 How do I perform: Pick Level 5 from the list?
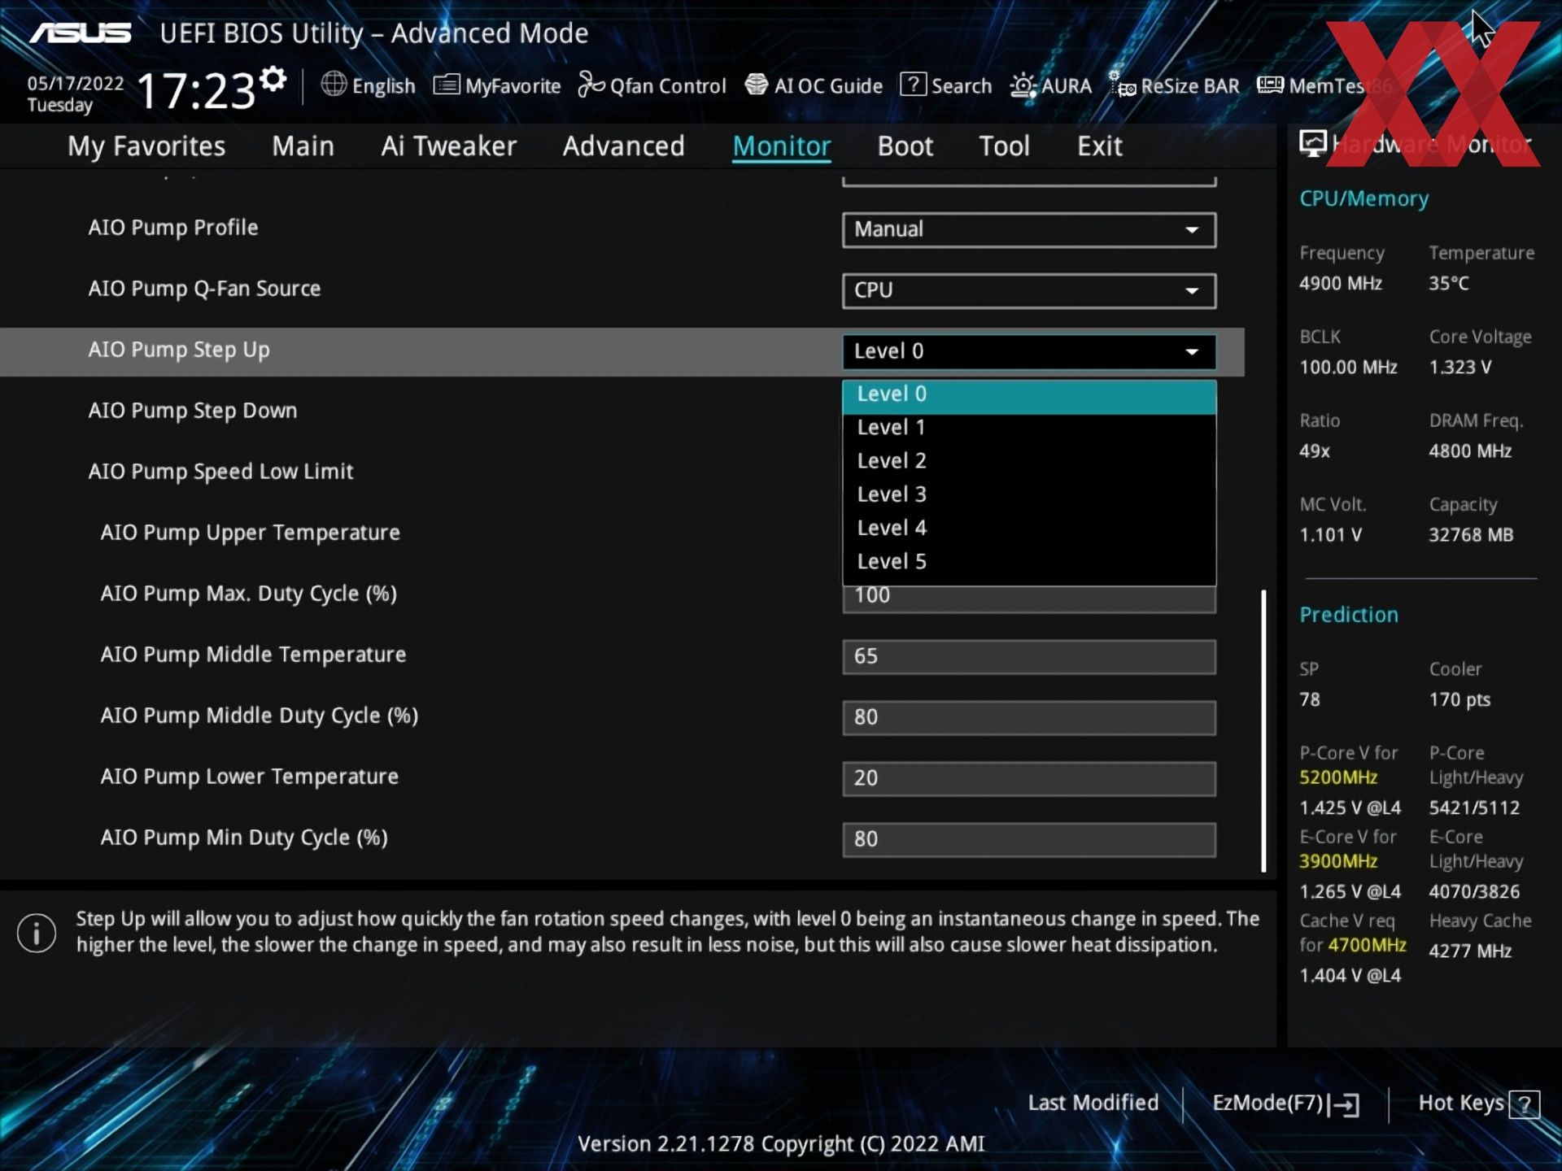click(1029, 562)
